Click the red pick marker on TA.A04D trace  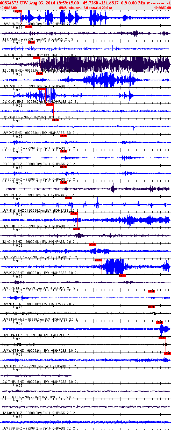coord(77,229)
